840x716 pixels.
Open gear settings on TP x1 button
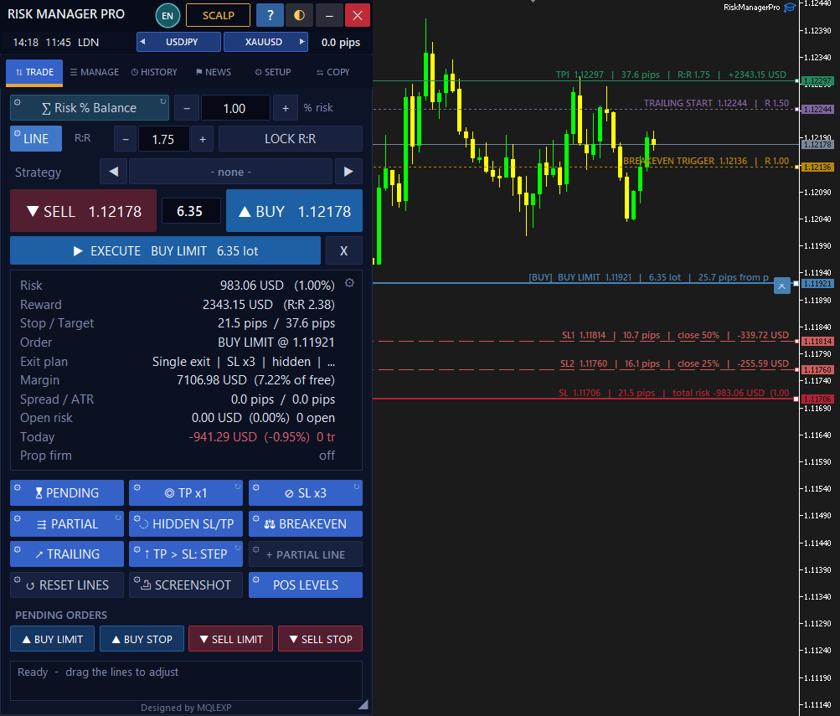pyautogui.click(x=137, y=487)
